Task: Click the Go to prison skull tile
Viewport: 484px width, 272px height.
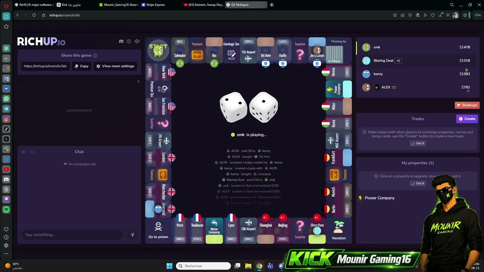Action: click(158, 230)
